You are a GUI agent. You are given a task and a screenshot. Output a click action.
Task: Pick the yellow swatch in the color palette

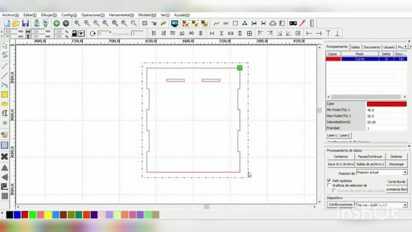tap(48, 215)
